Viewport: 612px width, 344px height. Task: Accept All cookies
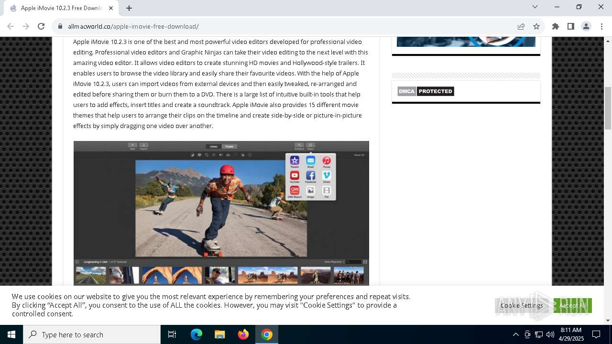573,305
